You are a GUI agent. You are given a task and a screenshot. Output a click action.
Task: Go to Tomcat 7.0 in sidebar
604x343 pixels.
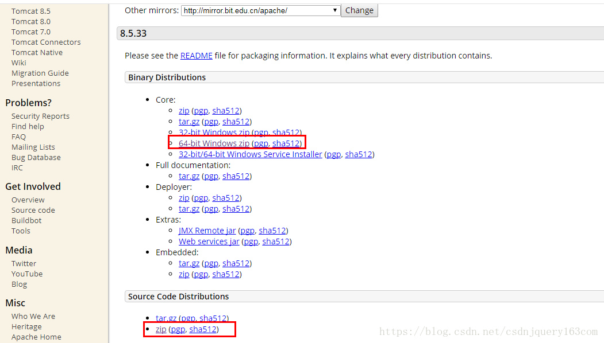point(31,32)
